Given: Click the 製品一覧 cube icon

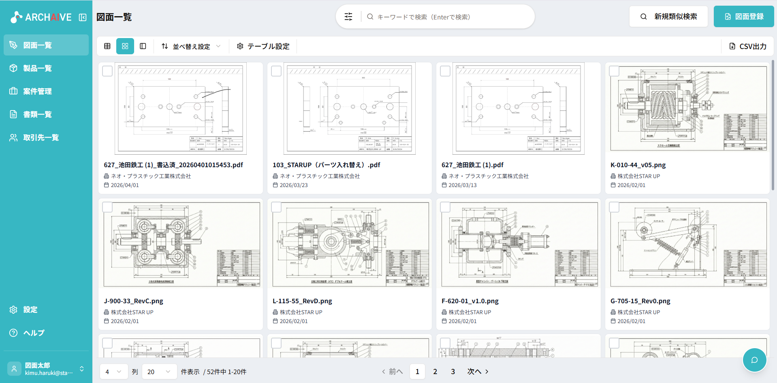Looking at the screenshot, I should (13, 68).
